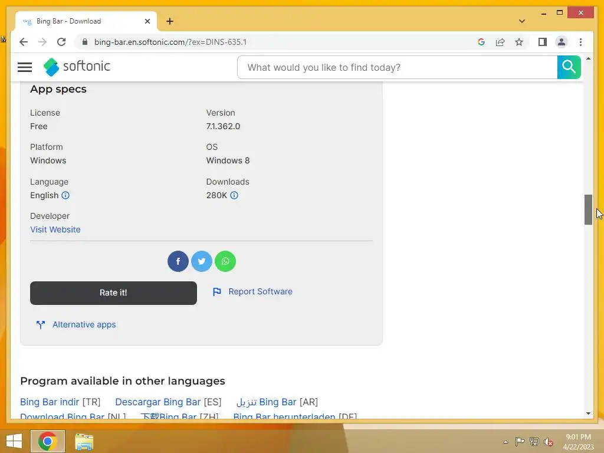Open the Windows Start button
Screen dimensions: 604x453
pyautogui.click(x=14, y=441)
